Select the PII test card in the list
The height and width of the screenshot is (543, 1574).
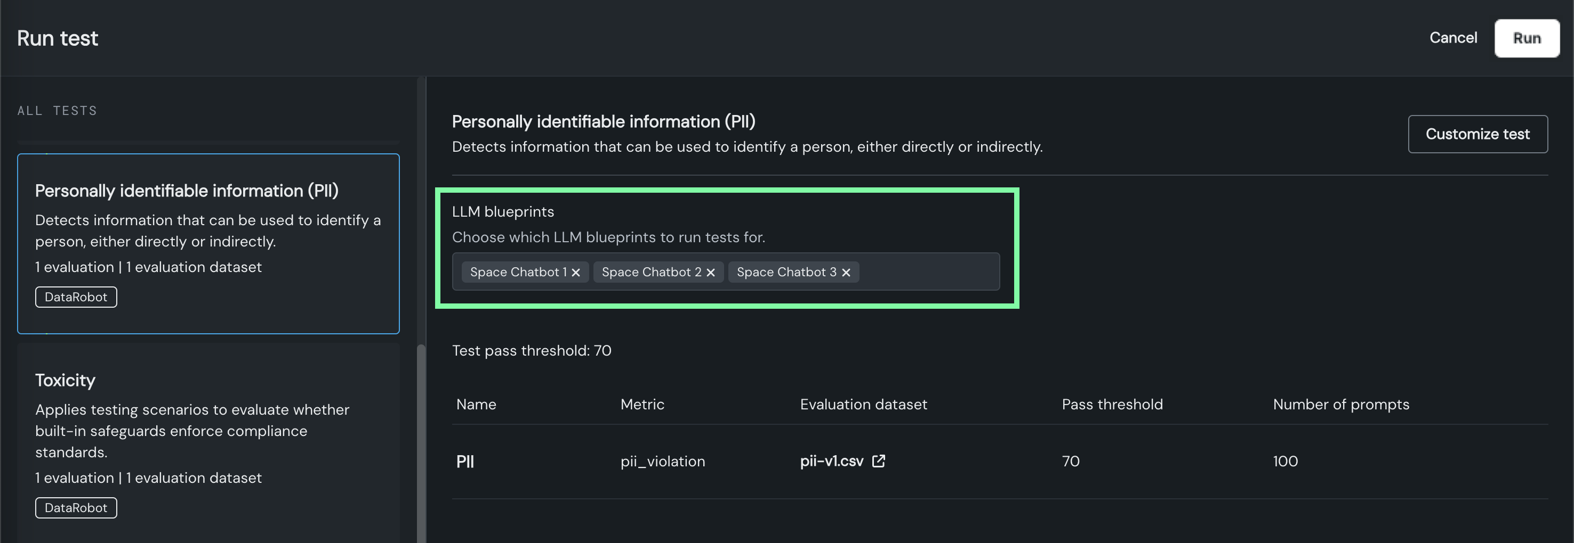point(208,243)
